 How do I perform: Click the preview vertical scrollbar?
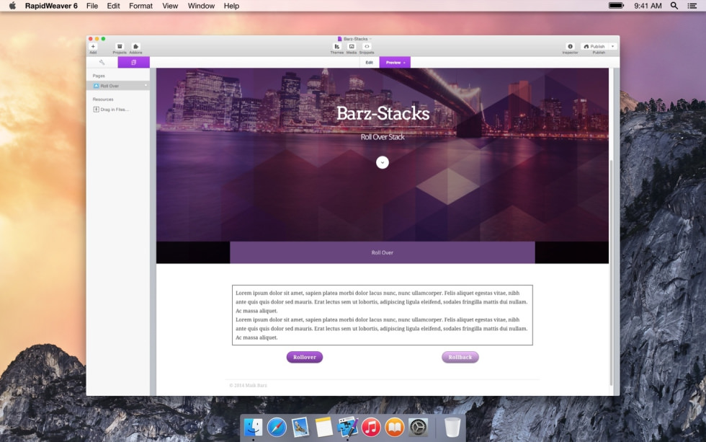(611, 273)
